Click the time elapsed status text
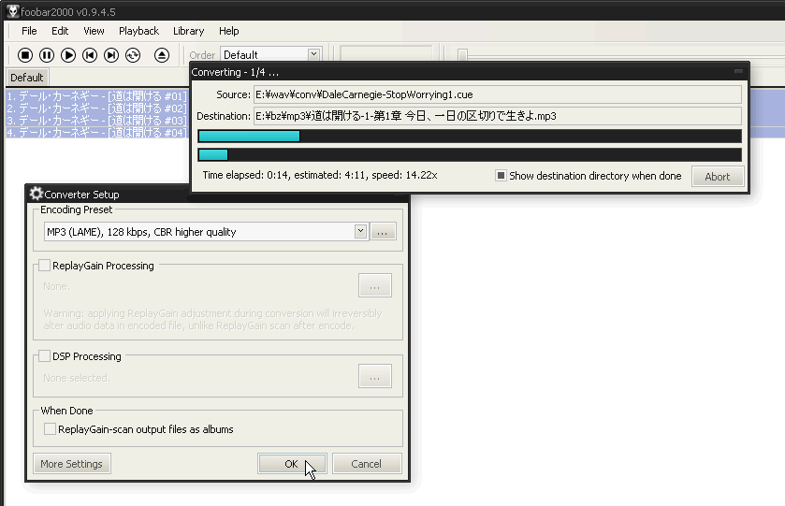The image size is (785, 506). click(x=320, y=175)
